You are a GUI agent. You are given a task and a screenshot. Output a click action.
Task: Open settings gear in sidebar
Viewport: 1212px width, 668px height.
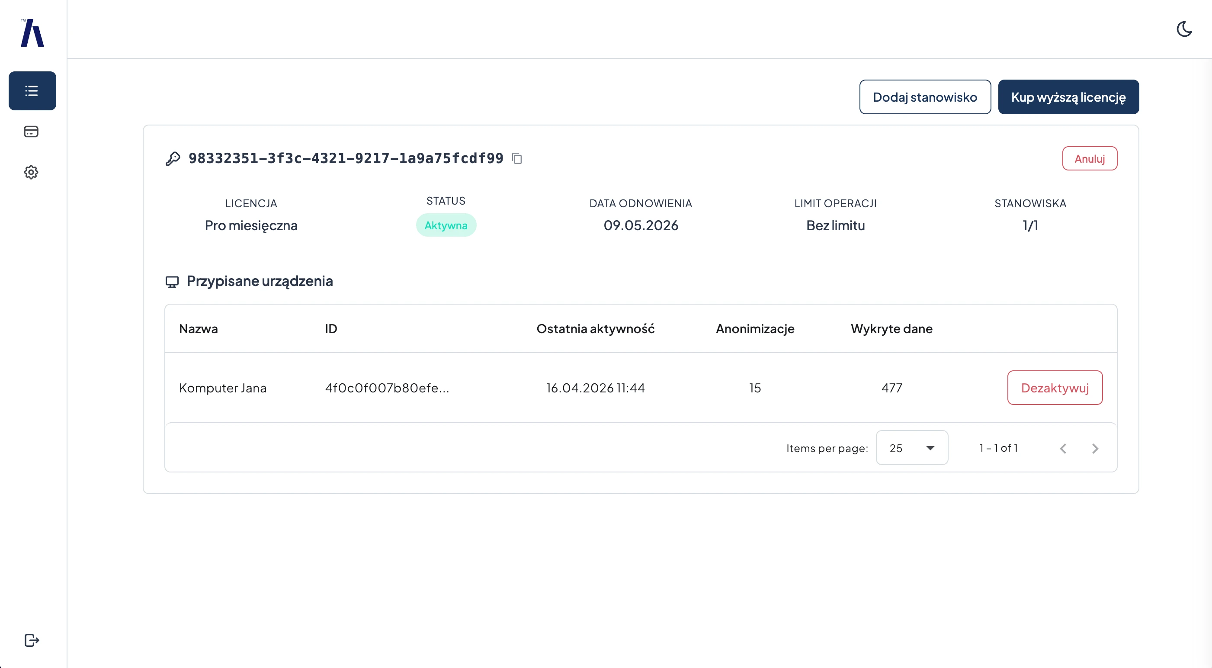pyautogui.click(x=31, y=172)
